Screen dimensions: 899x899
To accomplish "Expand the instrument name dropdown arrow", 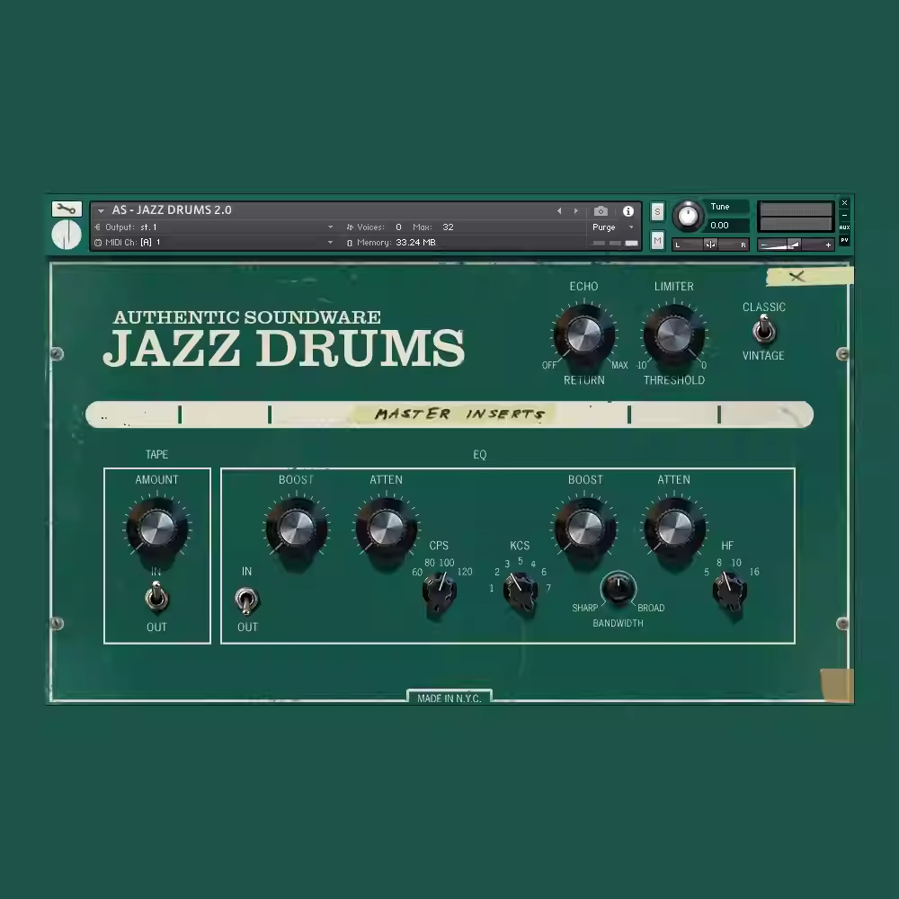I will (101, 211).
